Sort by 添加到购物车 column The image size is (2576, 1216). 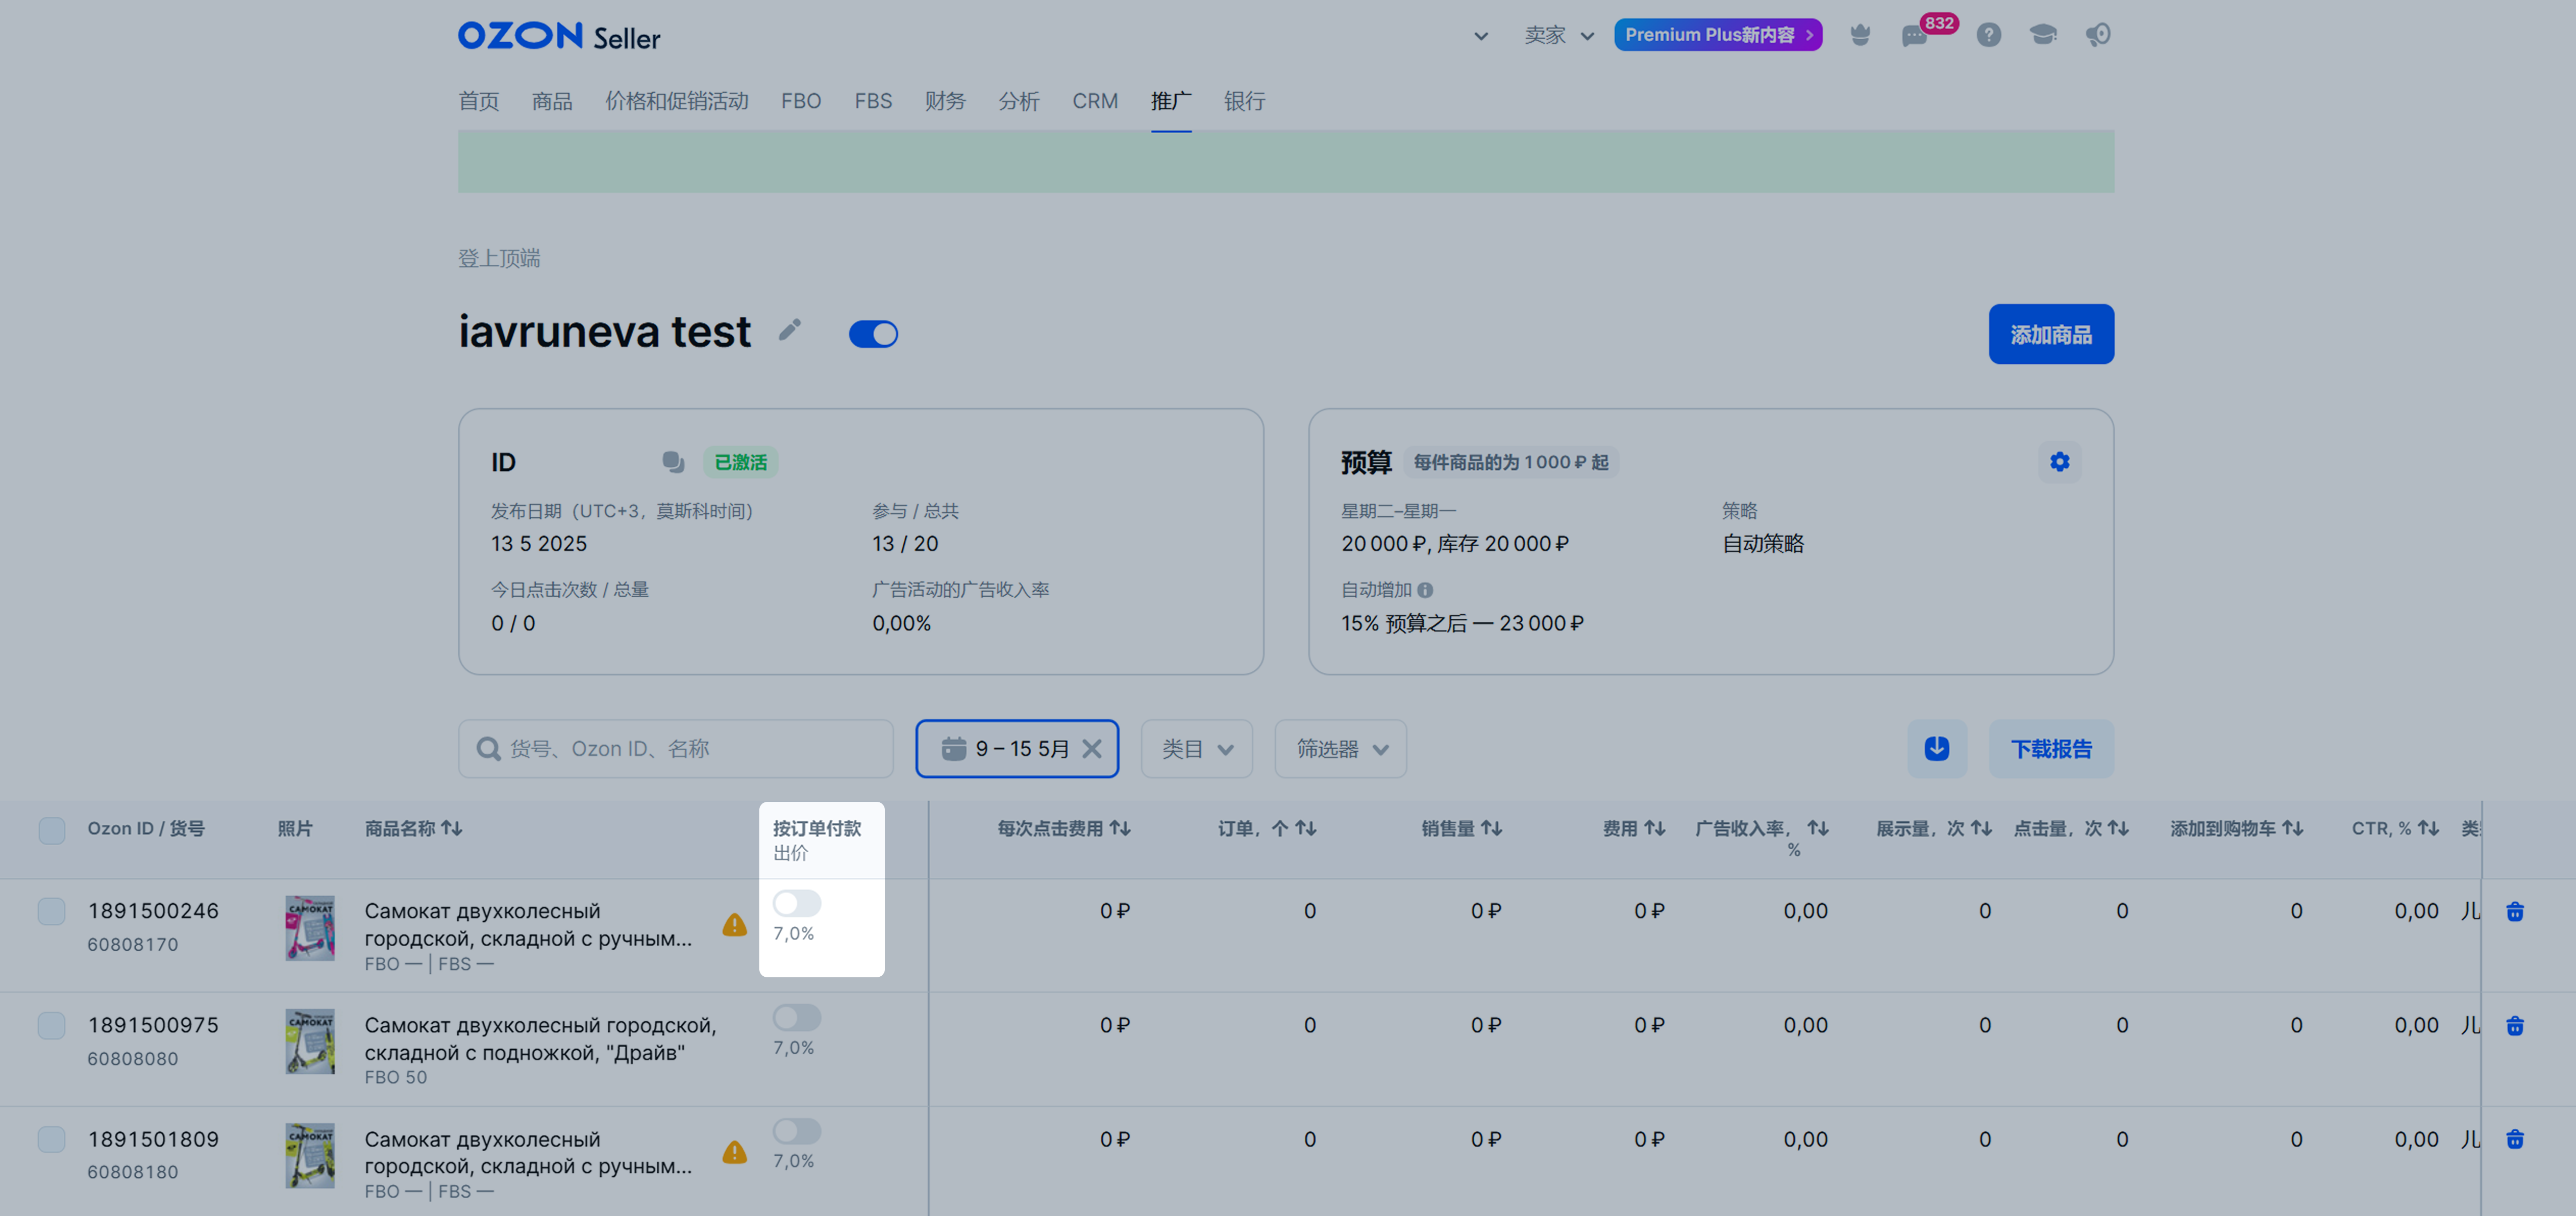coord(2293,828)
